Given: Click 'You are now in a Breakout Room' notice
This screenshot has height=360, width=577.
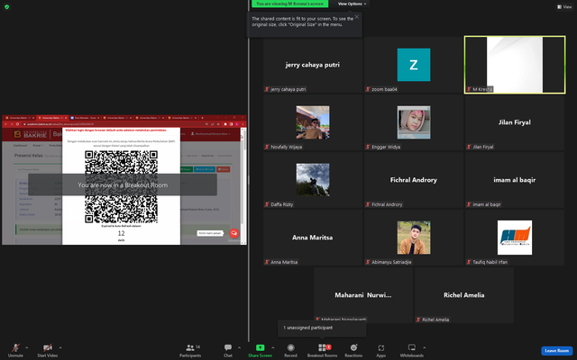Looking at the screenshot, I should [x=123, y=184].
